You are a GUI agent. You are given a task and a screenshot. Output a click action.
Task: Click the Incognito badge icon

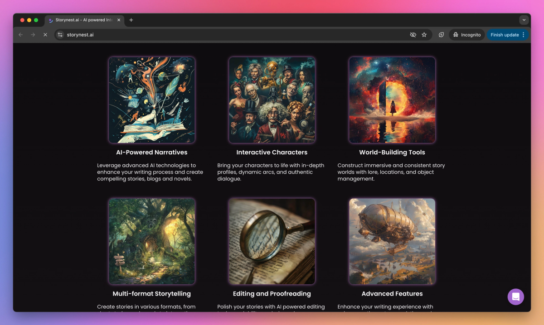457,34
